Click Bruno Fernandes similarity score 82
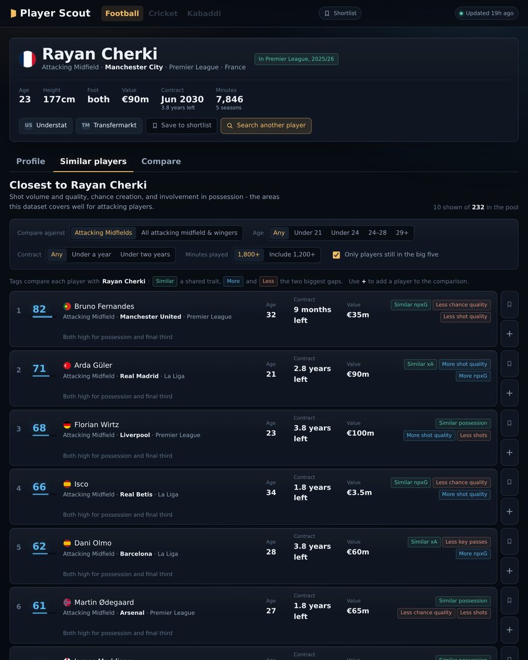This screenshot has height=660, width=528. 39,309
